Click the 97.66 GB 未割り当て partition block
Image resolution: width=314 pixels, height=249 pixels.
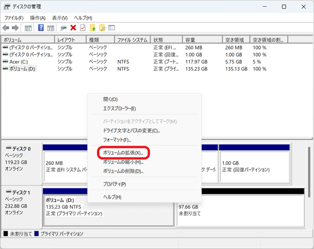pos(240,210)
